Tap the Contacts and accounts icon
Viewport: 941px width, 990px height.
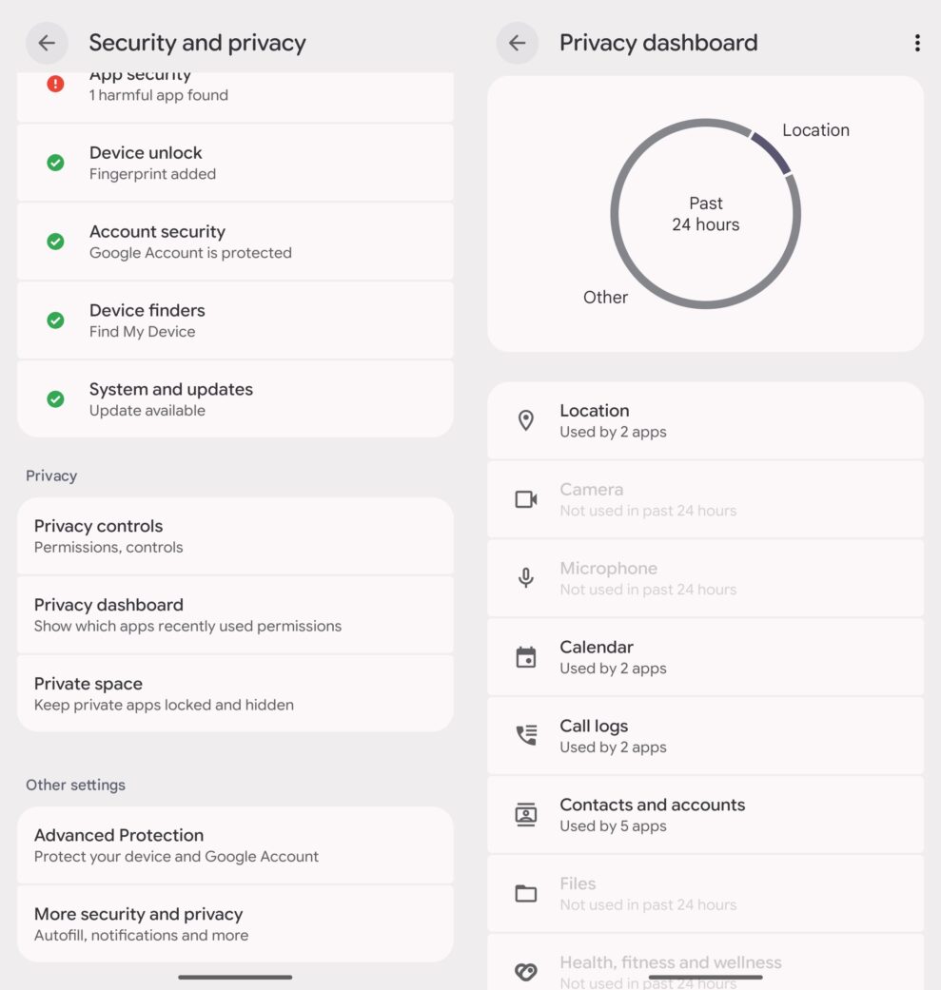[x=525, y=814]
